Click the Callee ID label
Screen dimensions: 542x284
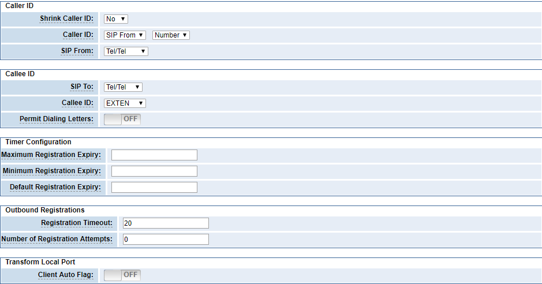(x=77, y=103)
